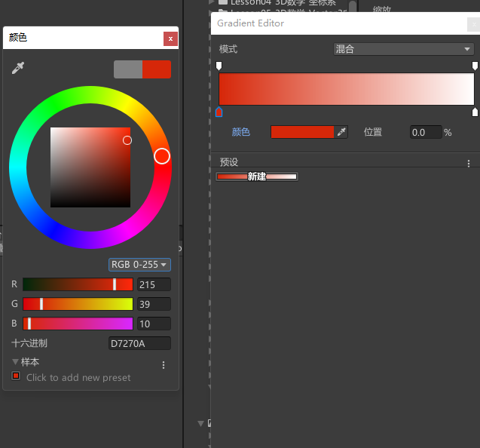
Task: Open the gradient mode dropdown showing 混合
Action: [403, 49]
